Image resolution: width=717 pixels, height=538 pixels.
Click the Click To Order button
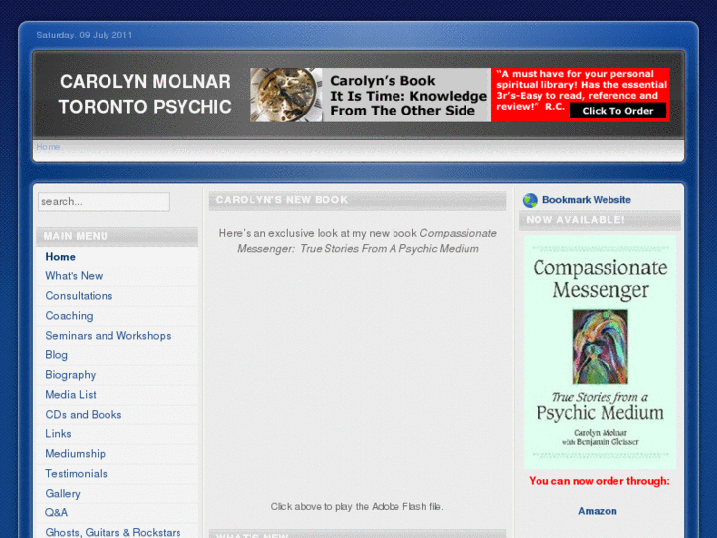tap(617, 111)
